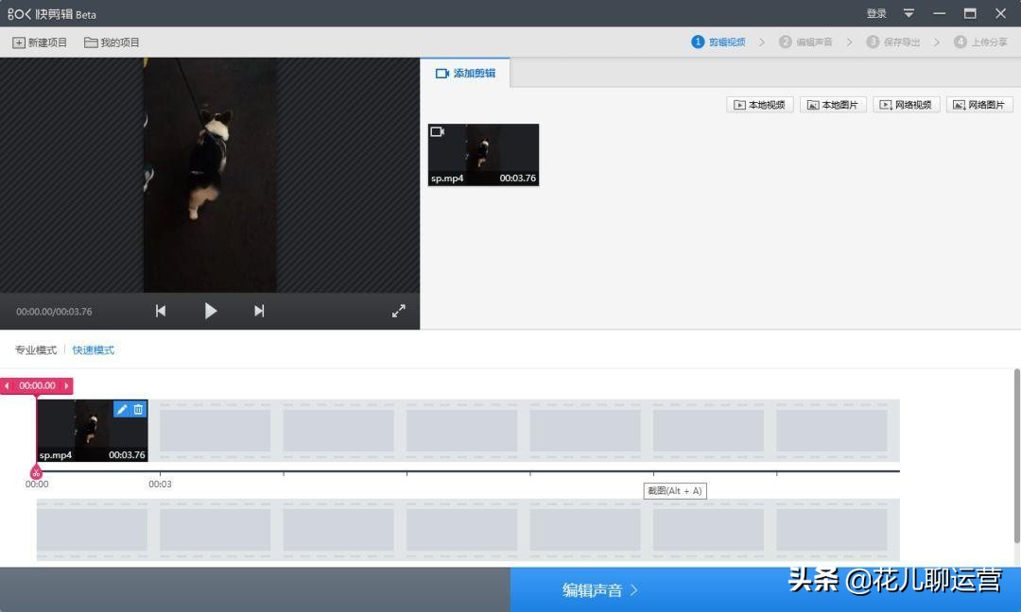Delete sp.mp4 clip using the trash icon
Image resolution: width=1021 pixels, height=612 pixels.
138,409
